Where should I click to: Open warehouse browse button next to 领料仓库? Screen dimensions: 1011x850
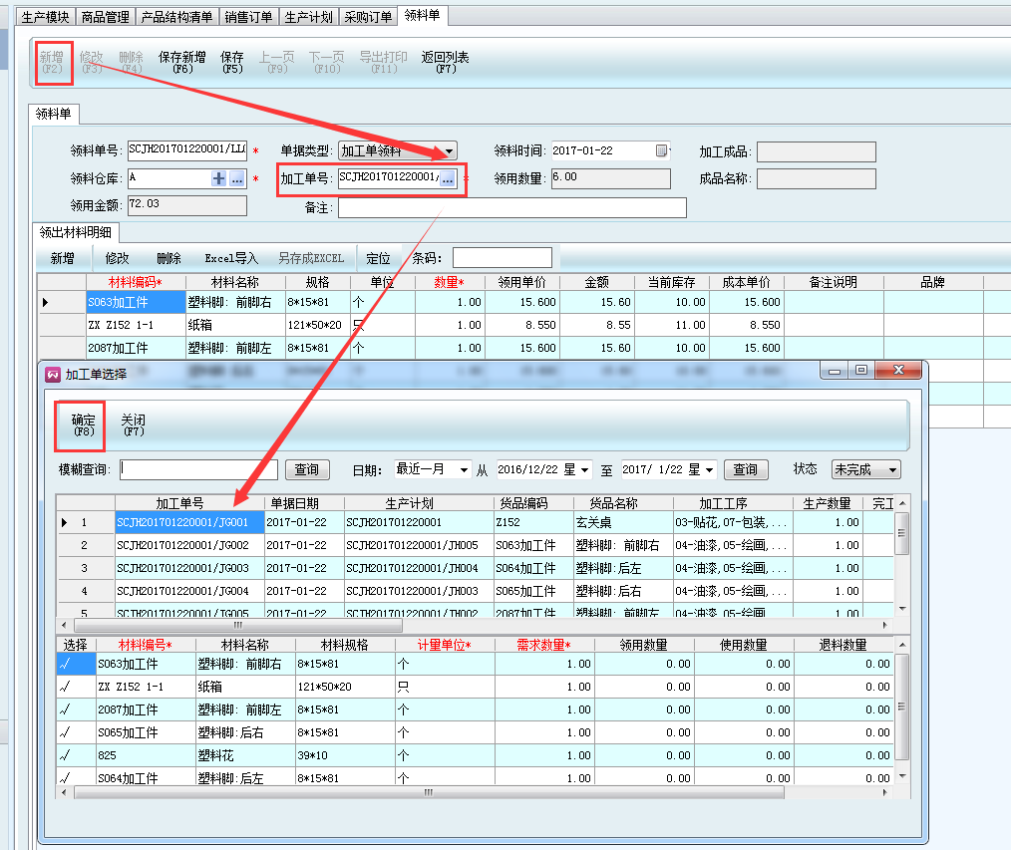tap(237, 179)
